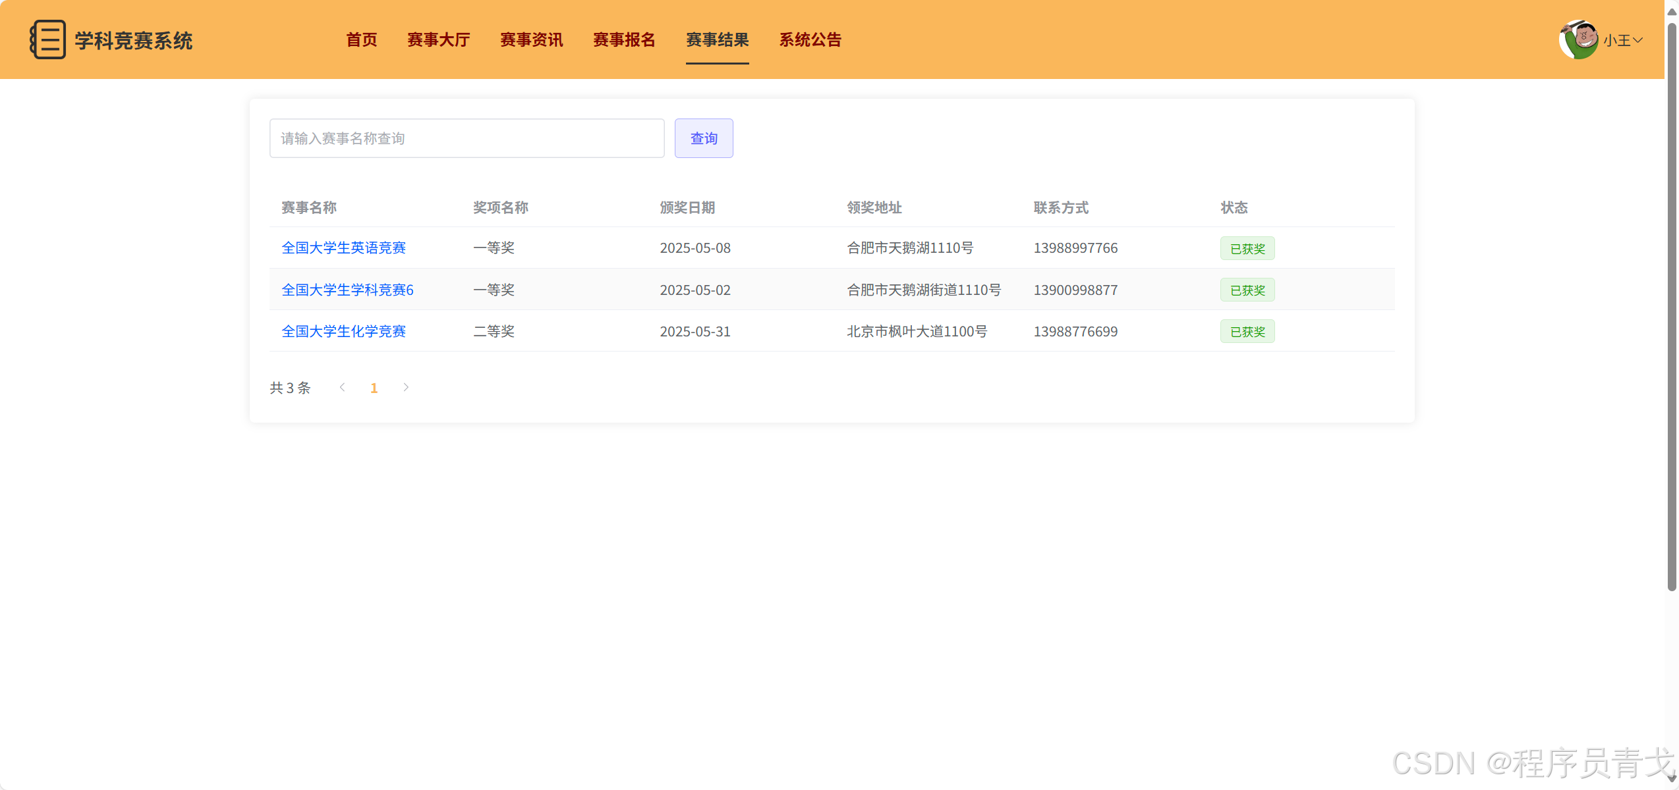Click 已获奖 tag for 英语竞赛 row
Image resolution: width=1679 pixels, height=790 pixels.
point(1247,249)
